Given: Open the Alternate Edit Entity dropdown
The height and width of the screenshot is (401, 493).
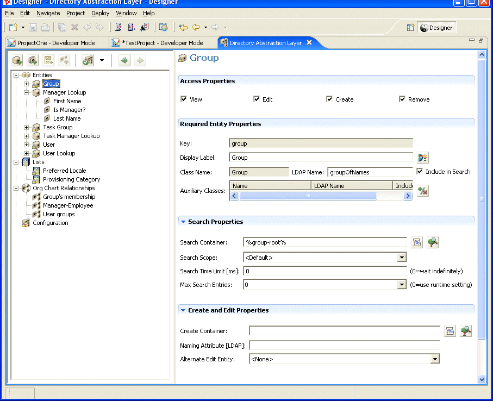Looking at the screenshot, I should click(435, 358).
